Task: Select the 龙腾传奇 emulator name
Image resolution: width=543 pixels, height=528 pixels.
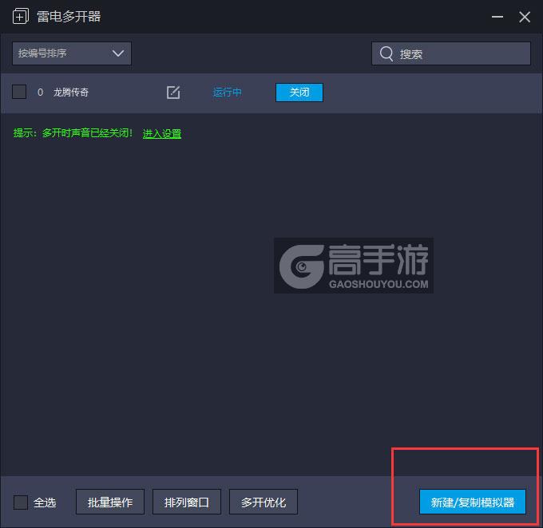Action: coord(71,93)
